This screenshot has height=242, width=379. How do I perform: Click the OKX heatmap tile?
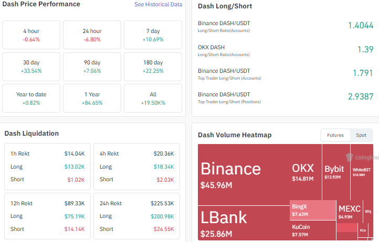[306, 172]
